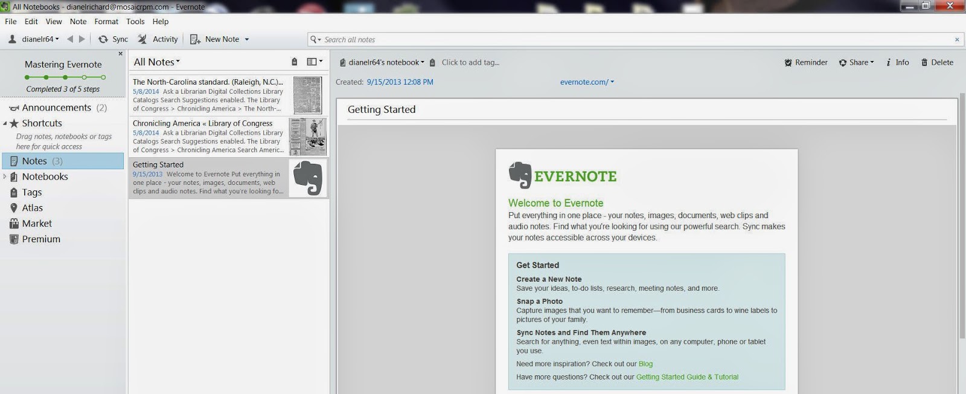
Task: Click the tag icon beside Click to add tag
Action: click(x=432, y=62)
